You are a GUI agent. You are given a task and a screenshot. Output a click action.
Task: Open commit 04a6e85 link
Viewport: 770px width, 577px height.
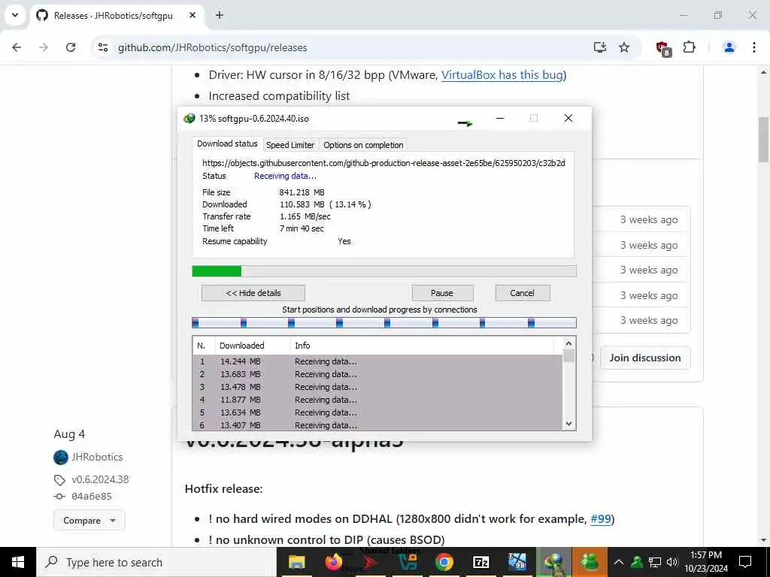pyautogui.click(x=92, y=496)
